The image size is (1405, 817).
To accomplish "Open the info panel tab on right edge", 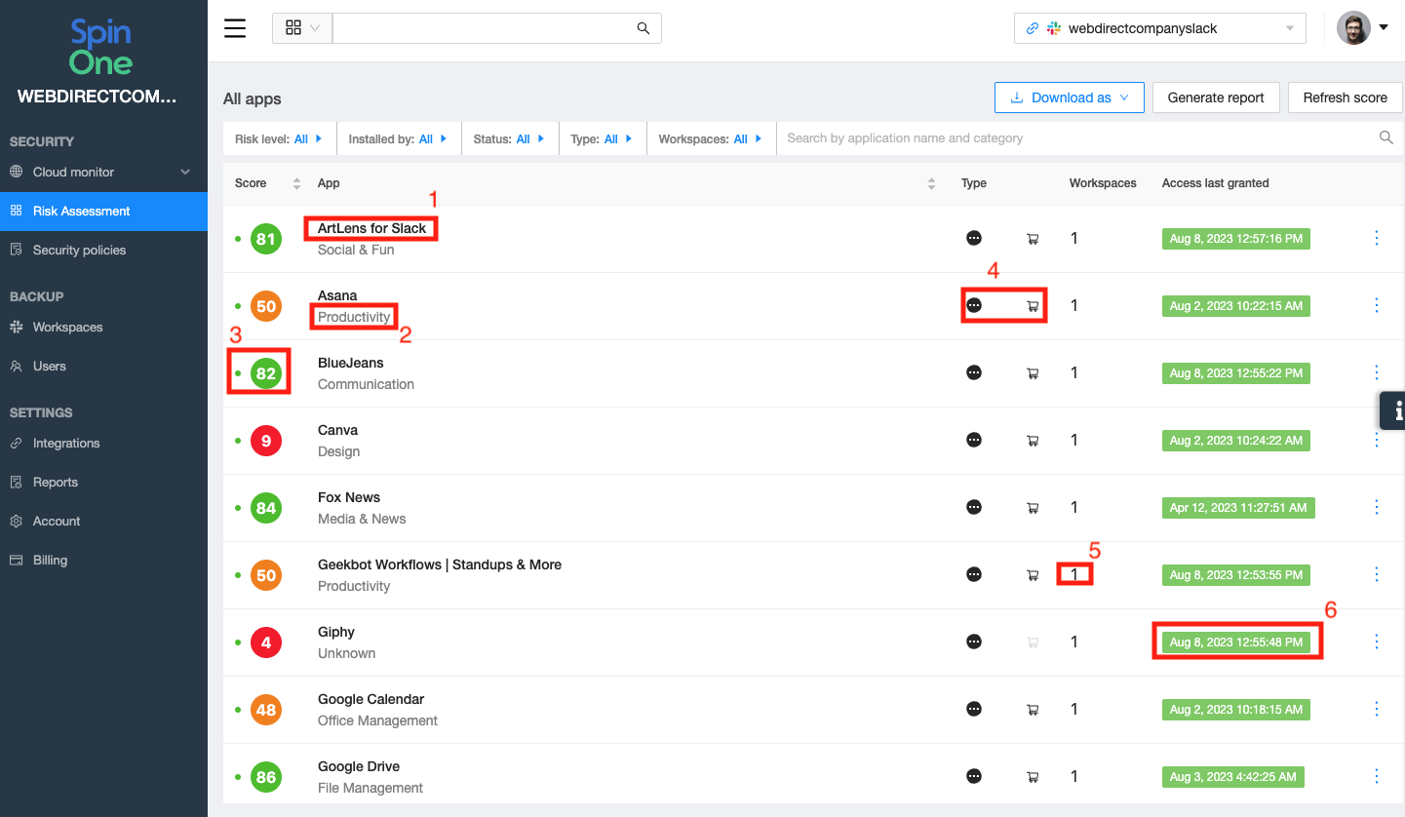I will tap(1394, 411).
